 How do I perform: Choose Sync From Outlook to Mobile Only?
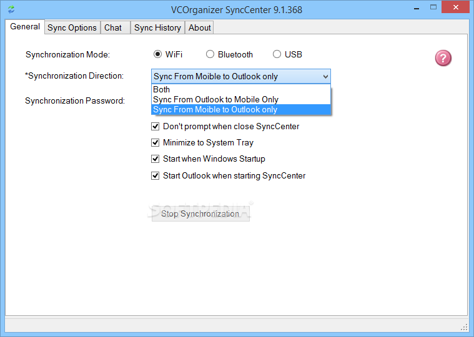tap(241, 99)
